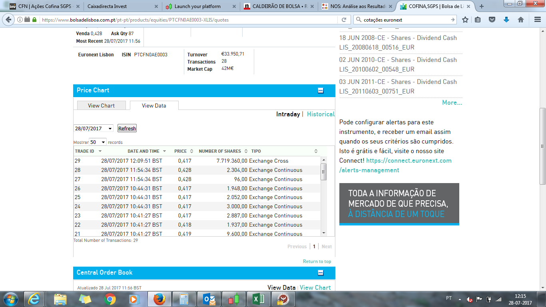Open the Mostrar records count dropdown

(98, 142)
